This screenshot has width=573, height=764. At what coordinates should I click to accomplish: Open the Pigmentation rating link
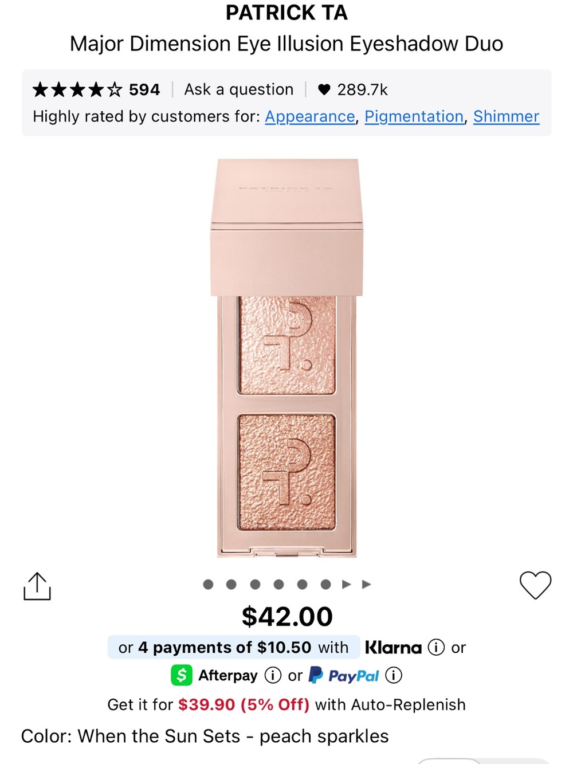414,116
